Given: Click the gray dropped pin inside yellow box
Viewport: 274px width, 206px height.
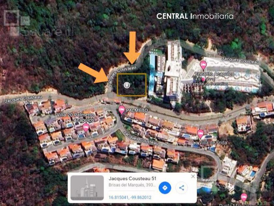Looking at the screenshot, I should [127, 85].
